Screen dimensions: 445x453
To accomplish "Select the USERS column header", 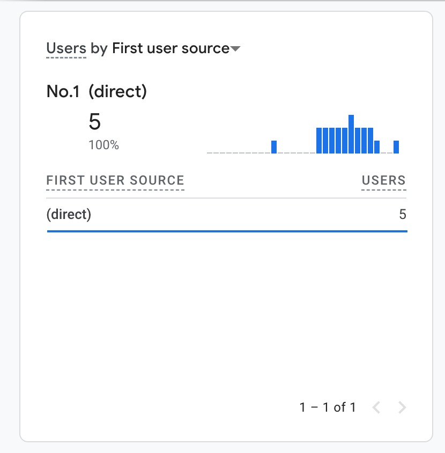I will point(384,180).
